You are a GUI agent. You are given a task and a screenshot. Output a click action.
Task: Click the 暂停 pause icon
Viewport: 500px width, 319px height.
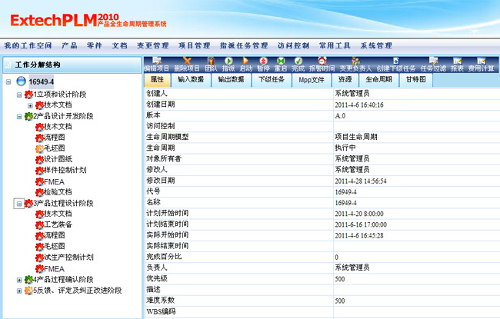coord(263,61)
